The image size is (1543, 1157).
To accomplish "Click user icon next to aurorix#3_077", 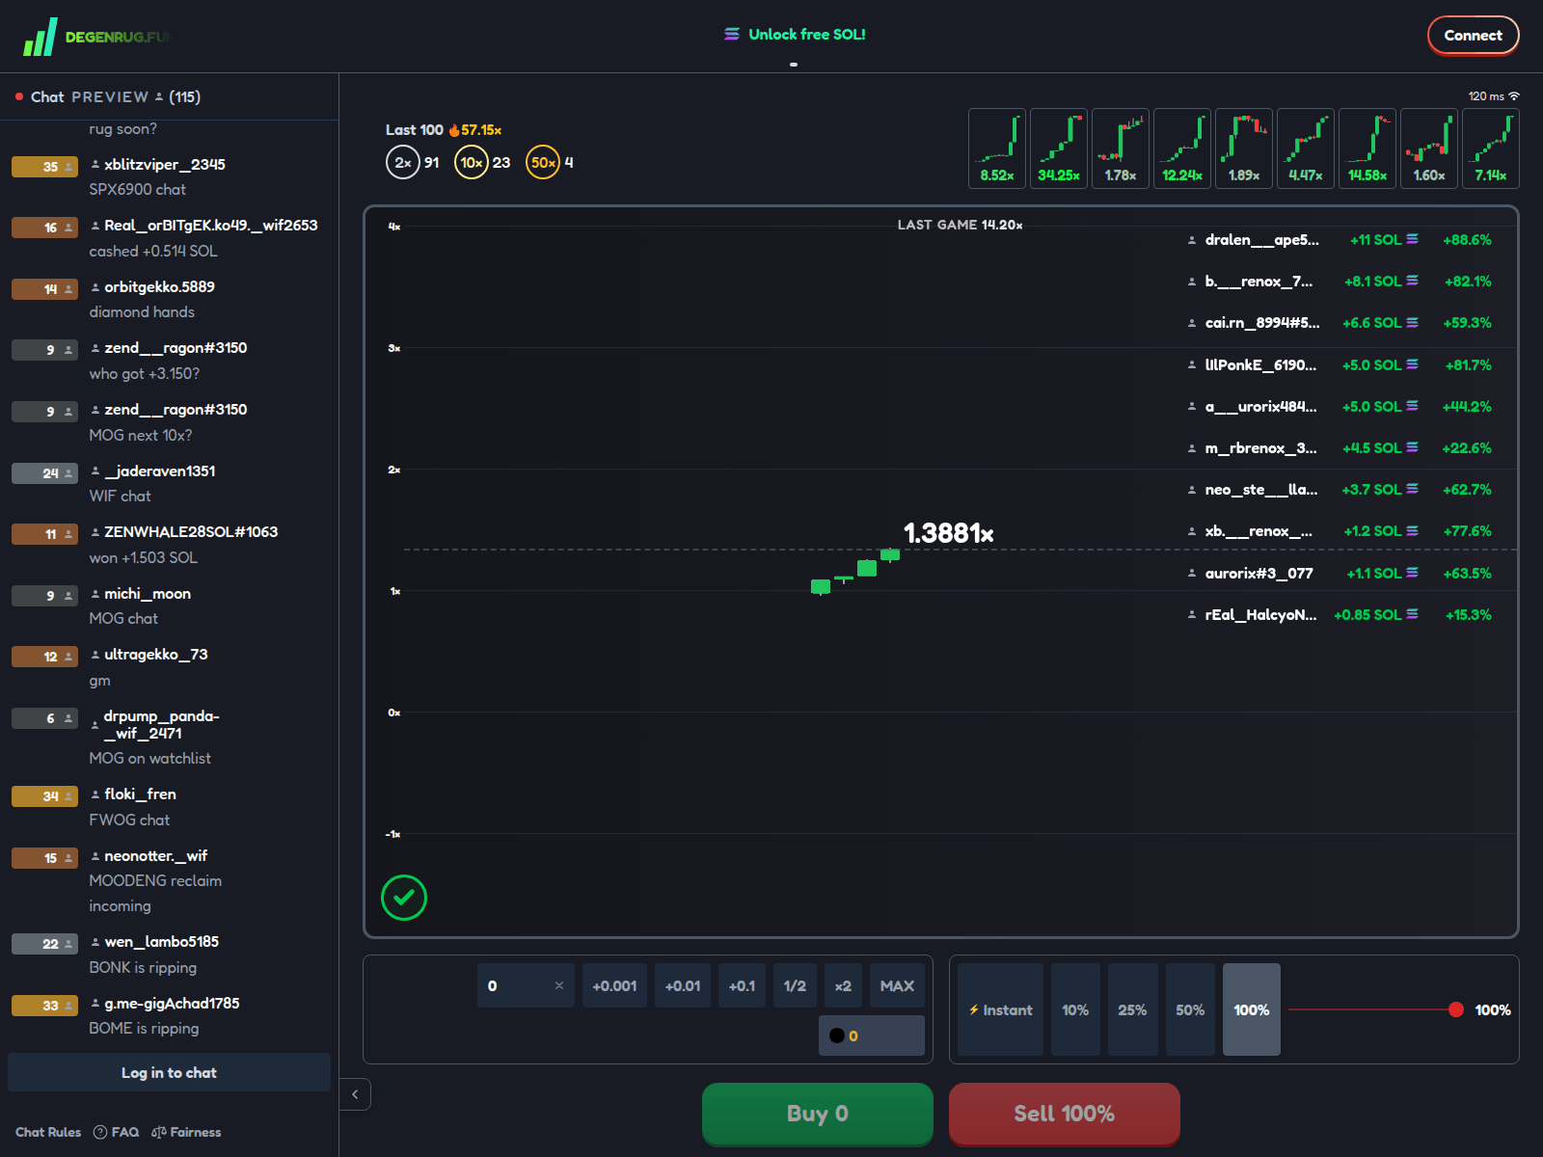I will tap(1192, 574).
